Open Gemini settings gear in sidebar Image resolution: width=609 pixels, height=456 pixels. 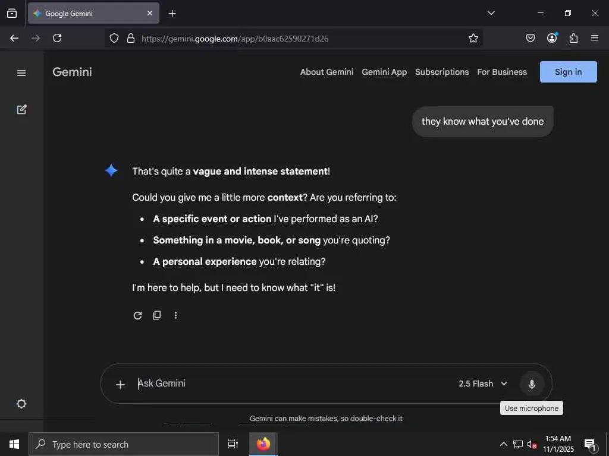(21, 404)
